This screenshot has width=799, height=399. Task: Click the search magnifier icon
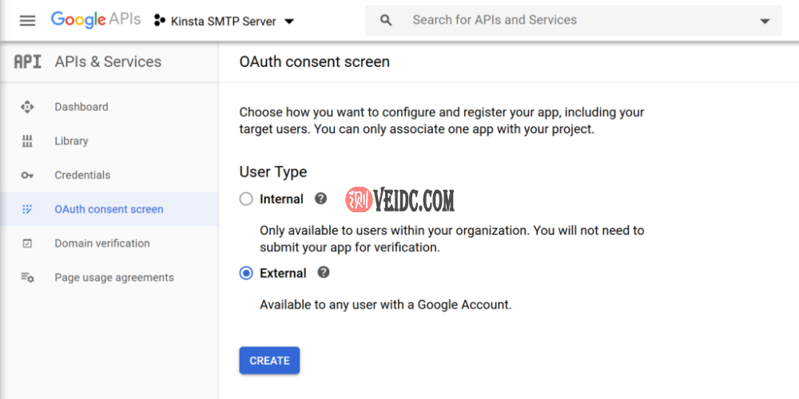pyautogui.click(x=387, y=21)
